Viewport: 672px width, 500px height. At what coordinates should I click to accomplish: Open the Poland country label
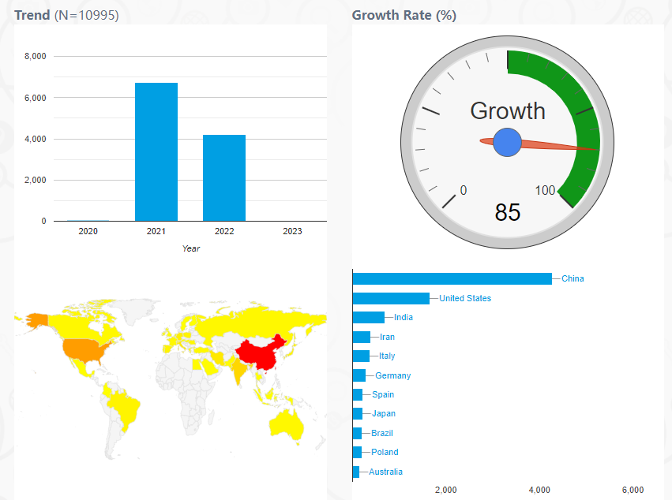(x=385, y=452)
